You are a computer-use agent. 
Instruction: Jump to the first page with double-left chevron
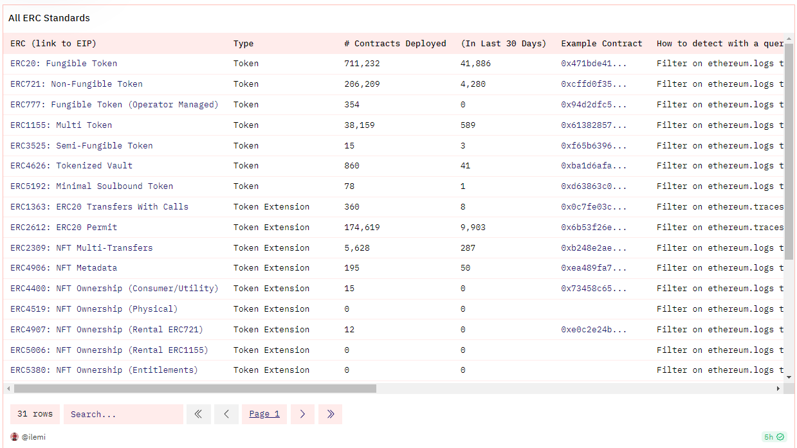199,414
